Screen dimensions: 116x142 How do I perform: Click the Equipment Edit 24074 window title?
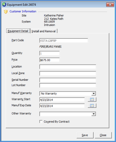pyautogui.click(x=21, y=5)
